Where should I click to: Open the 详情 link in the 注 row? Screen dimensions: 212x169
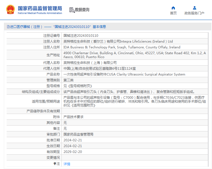pyautogui.click(x=67, y=164)
